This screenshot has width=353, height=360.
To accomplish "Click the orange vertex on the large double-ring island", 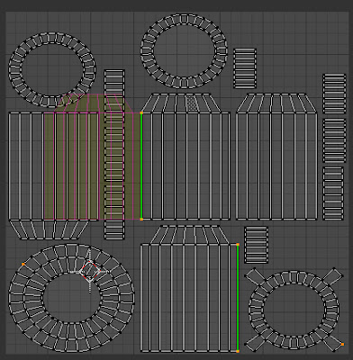I will 23,264.
